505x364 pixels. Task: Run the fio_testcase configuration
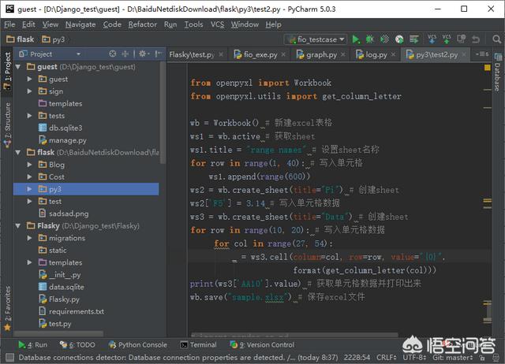click(x=356, y=39)
